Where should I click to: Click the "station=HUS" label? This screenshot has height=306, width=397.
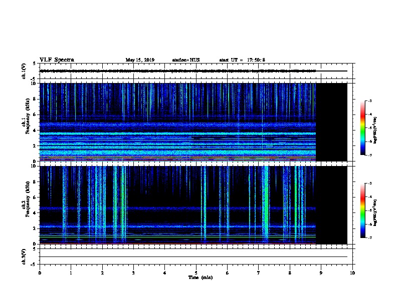coord(186,60)
